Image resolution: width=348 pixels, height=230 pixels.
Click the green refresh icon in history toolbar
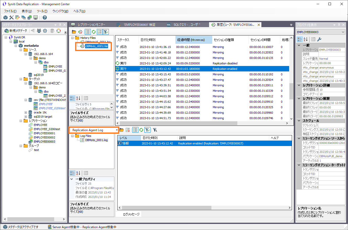click(x=93, y=32)
